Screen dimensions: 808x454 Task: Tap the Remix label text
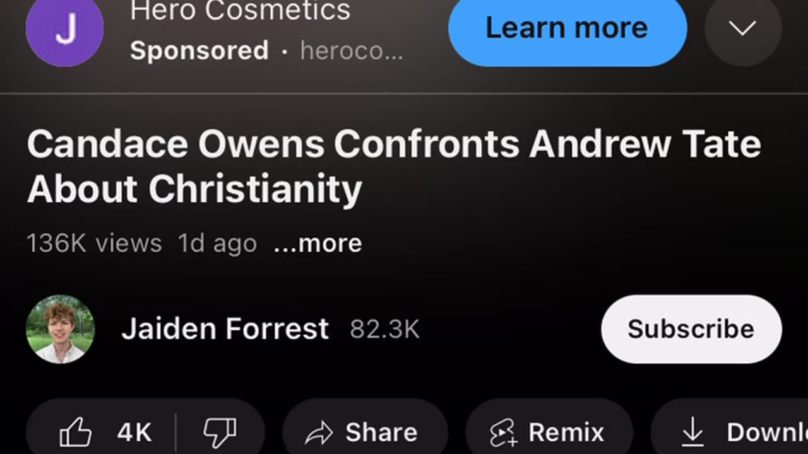[566, 433]
